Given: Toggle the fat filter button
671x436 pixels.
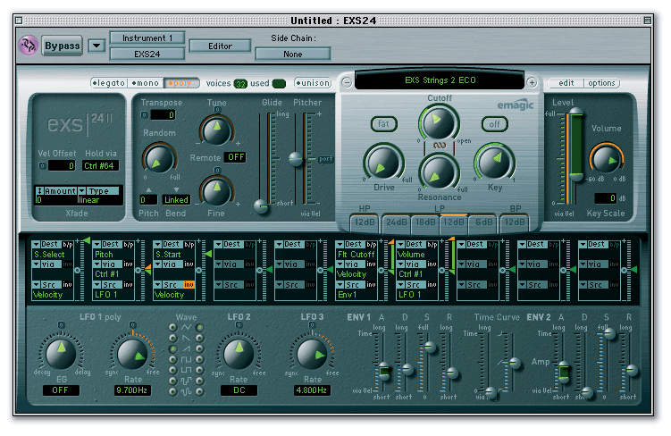Looking at the screenshot, I should coord(384,123).
